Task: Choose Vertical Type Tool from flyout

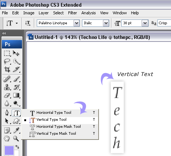Action: pyautogui.click(x=60, y=120)
